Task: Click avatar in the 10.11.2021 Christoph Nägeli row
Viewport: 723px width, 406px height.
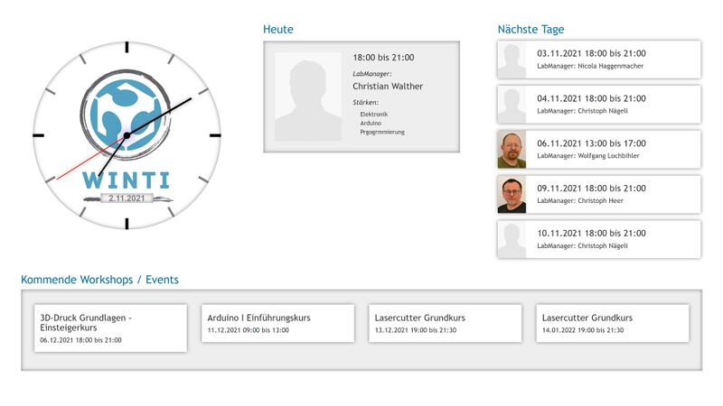Action: 512,240
